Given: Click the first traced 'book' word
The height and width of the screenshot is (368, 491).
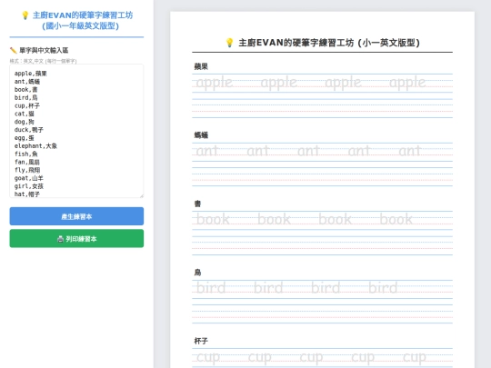Looking at the screenshot, I should coord(213,219).
